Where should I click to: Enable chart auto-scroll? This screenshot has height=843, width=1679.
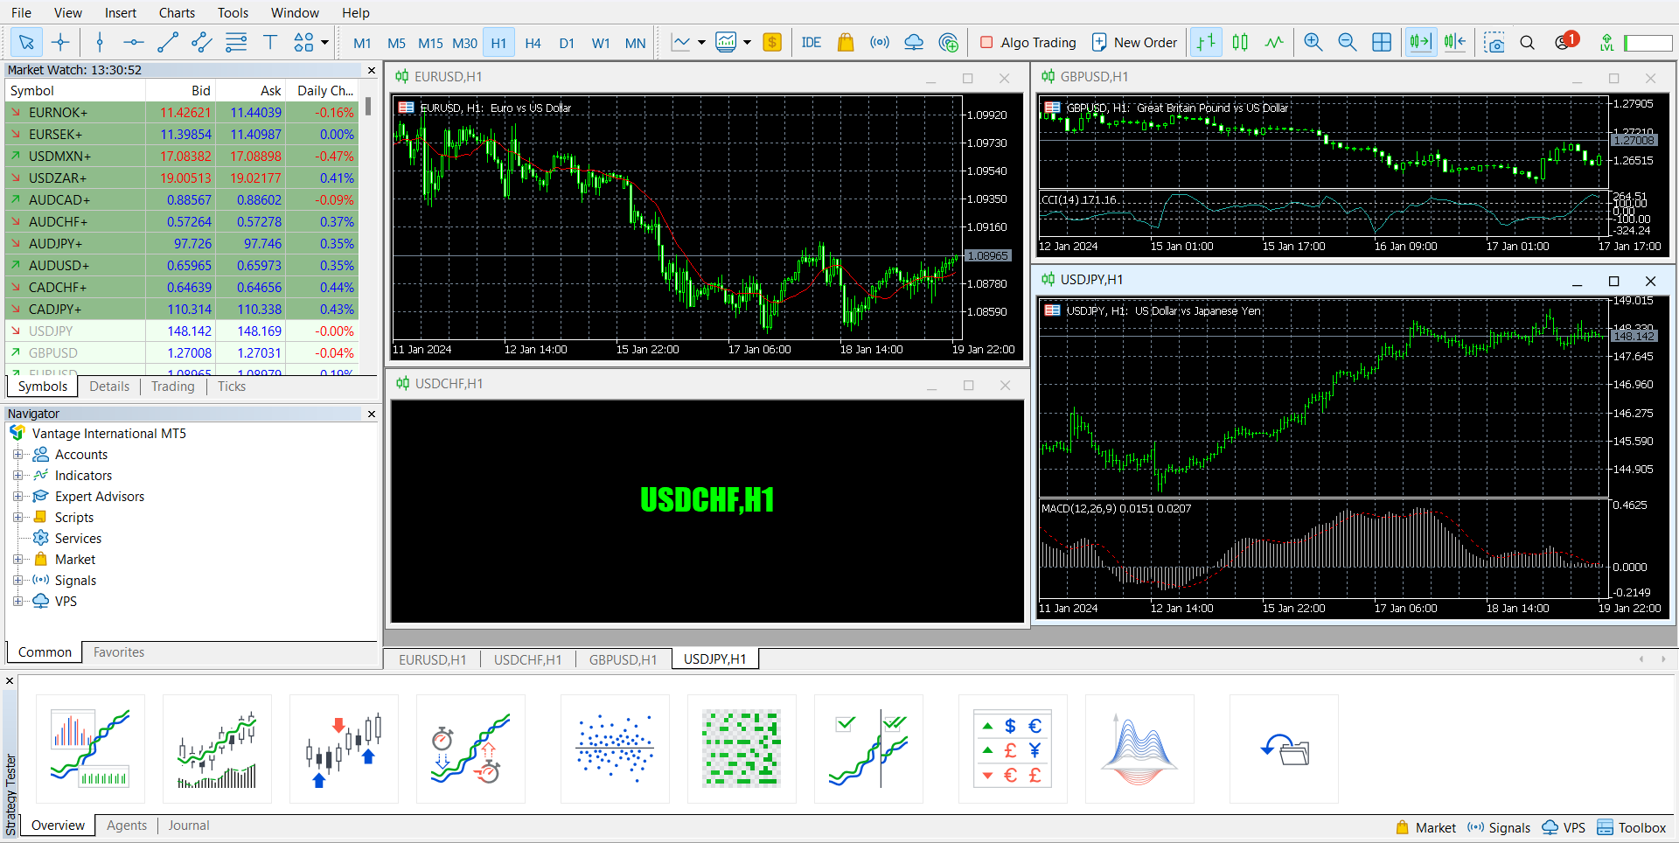(x=1420, y=42)
